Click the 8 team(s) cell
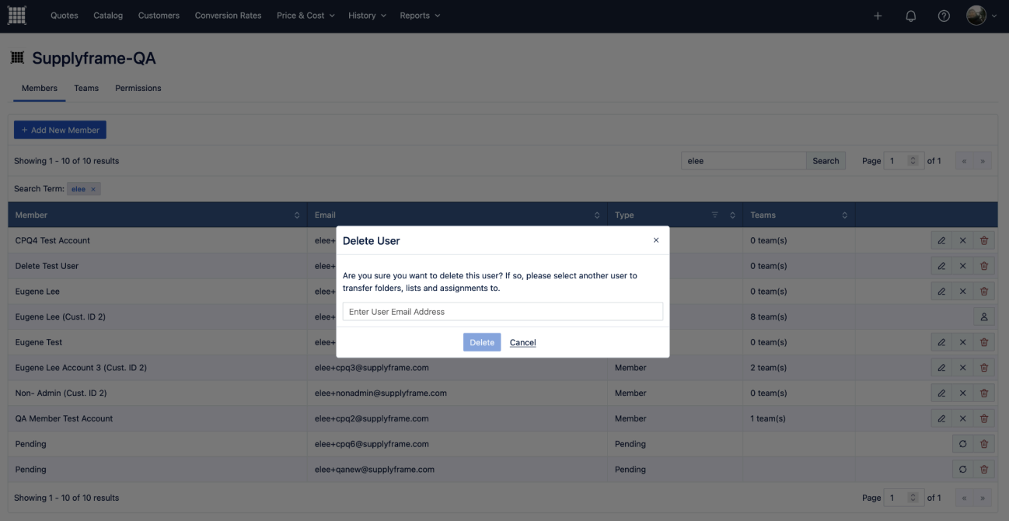1009x521 pixels. point(799,316)
